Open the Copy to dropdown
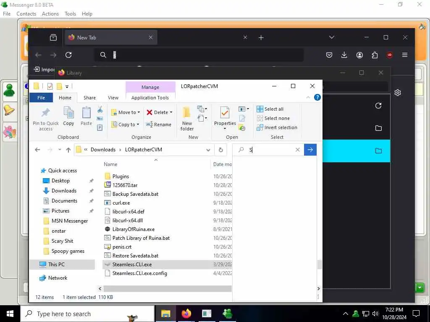 click(x=126, y=125)
